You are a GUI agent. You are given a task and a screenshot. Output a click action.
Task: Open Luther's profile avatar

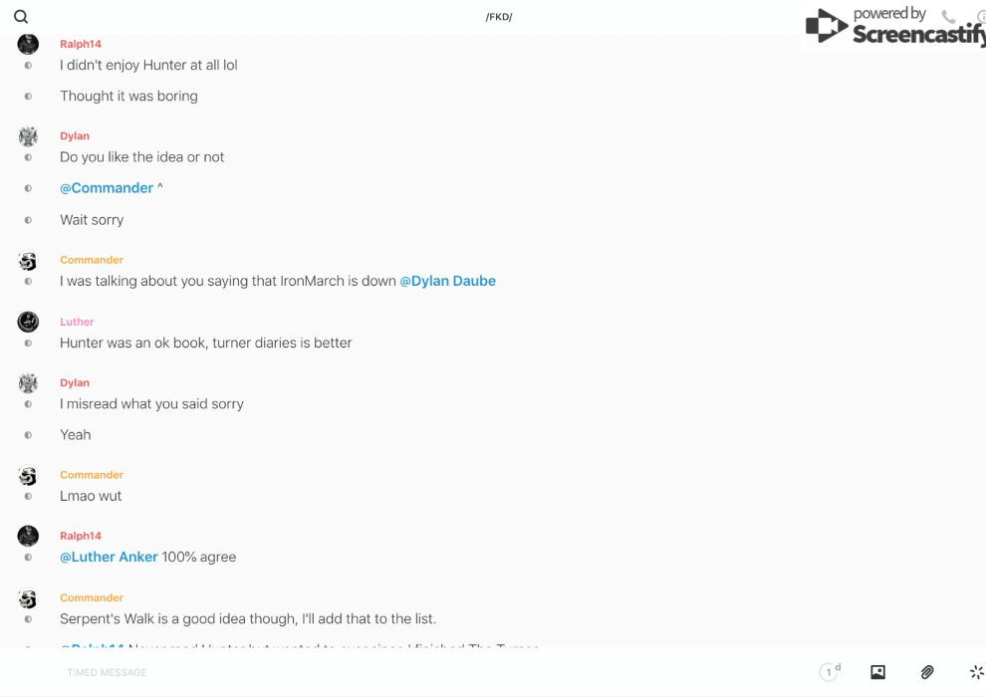(28, 322)
